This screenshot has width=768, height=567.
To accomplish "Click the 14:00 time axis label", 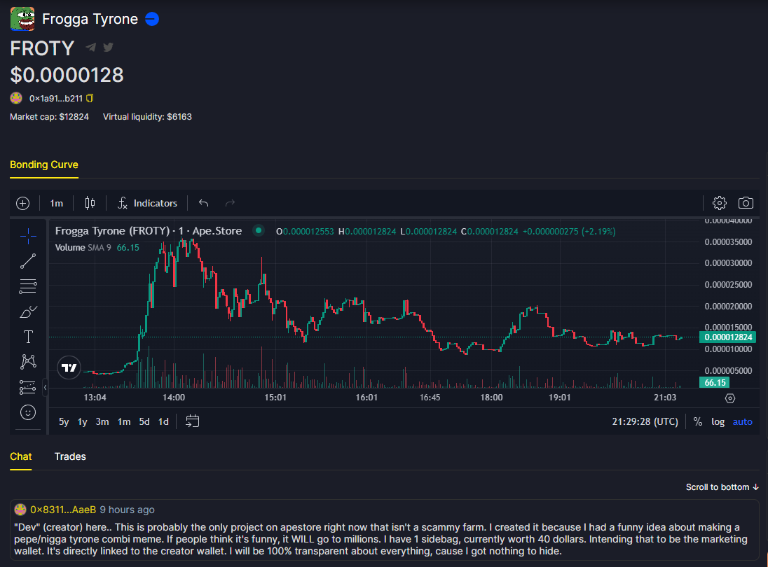I will (x=174, y=397).
